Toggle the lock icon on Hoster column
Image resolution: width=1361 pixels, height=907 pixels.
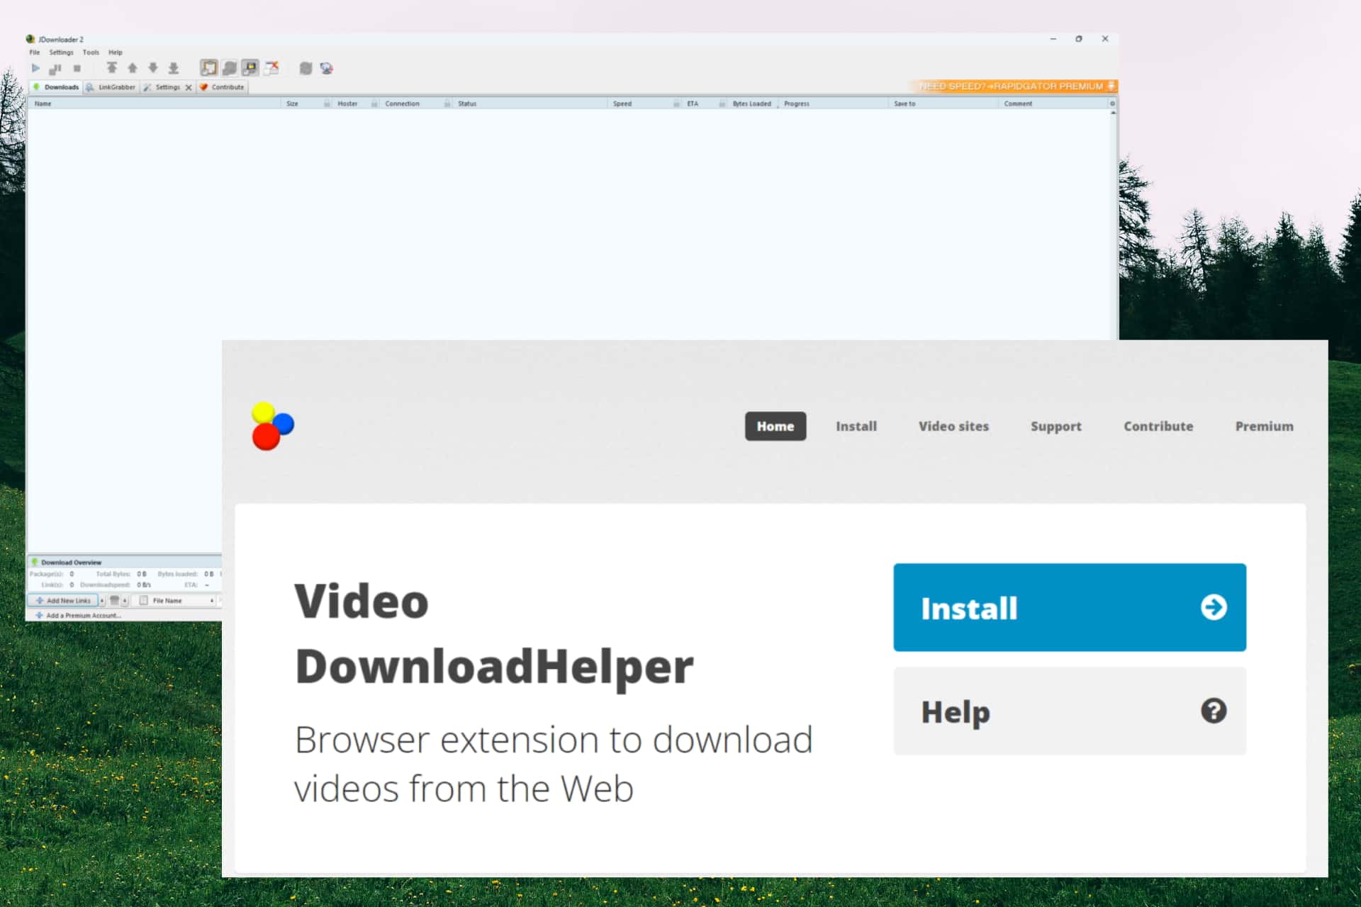(x=374, y=103)
